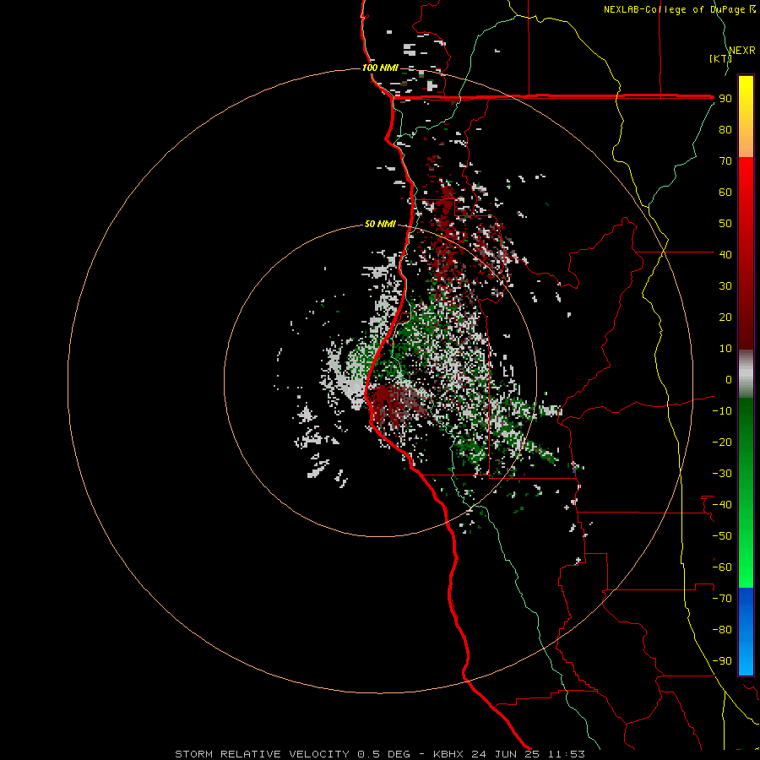Image resolution: width=760 pixels, height=760 pixels.
Task: Click the NEXR label above the color scale
Action: (742, 51)
